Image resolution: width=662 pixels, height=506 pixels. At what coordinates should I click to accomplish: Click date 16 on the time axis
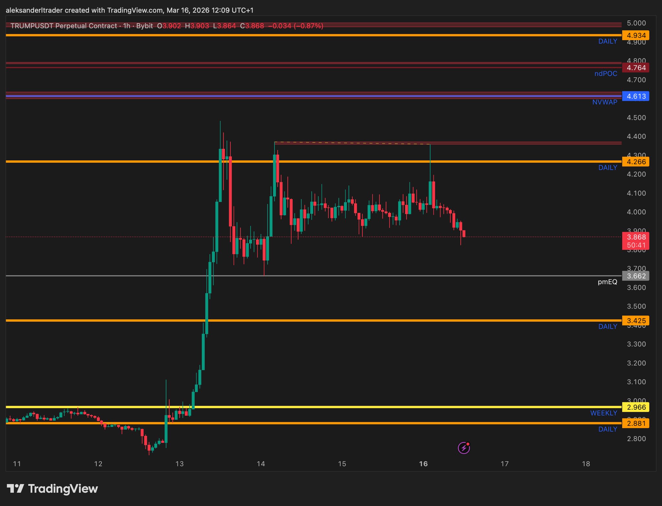(x=423, y=464)
